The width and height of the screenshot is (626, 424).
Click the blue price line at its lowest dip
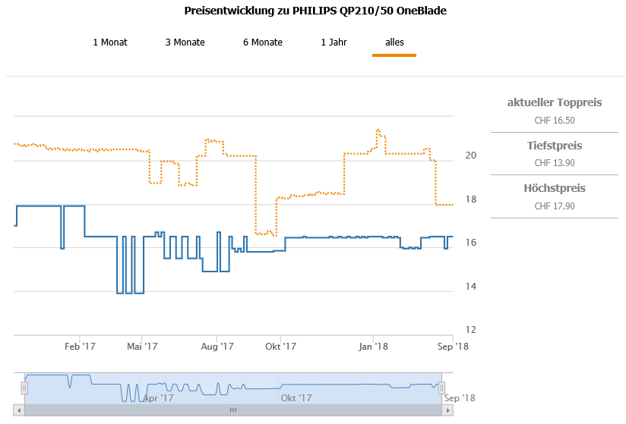point(122,293)
